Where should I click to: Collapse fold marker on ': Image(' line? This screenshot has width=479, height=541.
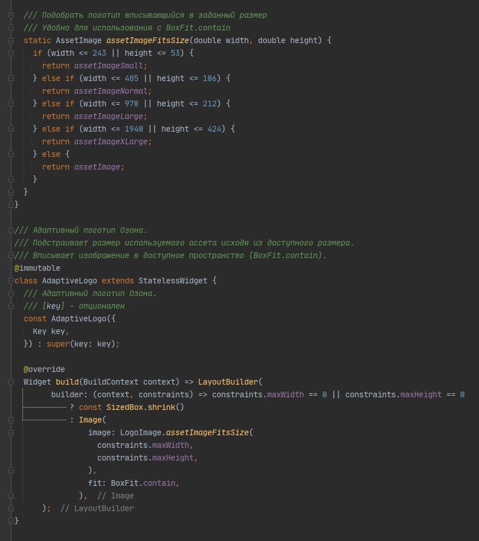[11, 420]
